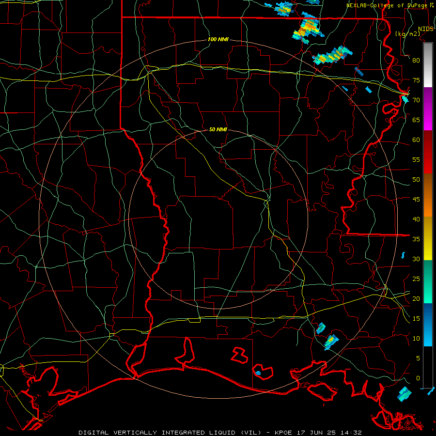Click the [kg/m2] units label
Image resolution: width=436 pixels, height=436 pixels.
point(407,34)
